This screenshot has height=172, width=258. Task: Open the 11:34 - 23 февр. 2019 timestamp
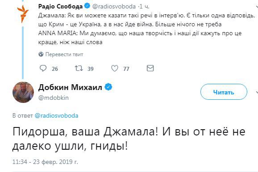[x=45, y=162]
